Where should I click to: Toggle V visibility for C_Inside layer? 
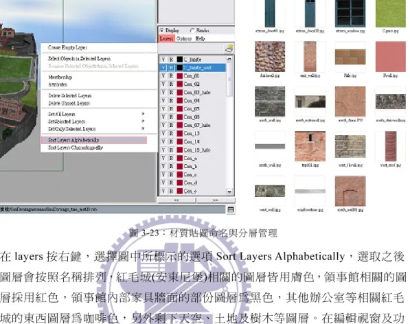[x=163, y=60]
